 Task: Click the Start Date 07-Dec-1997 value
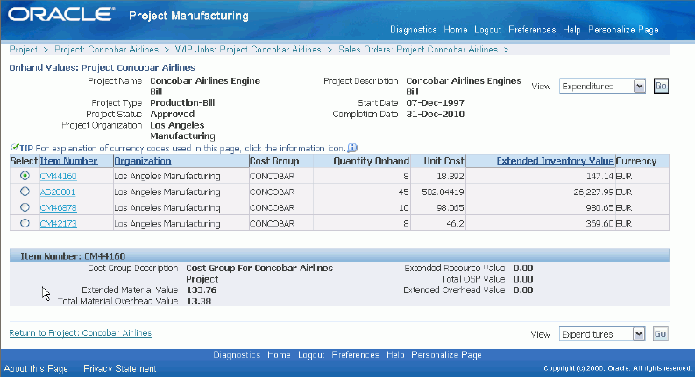tap(436, 103)
